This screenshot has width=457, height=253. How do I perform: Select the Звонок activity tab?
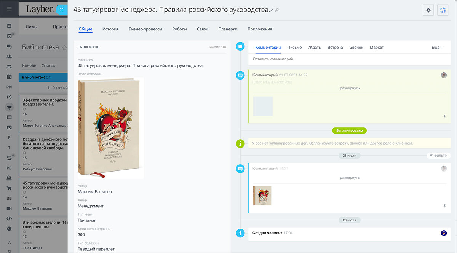tap(356, 48)
